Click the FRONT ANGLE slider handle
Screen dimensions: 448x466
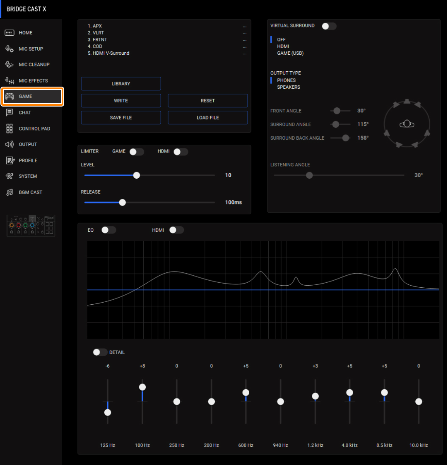337,111
